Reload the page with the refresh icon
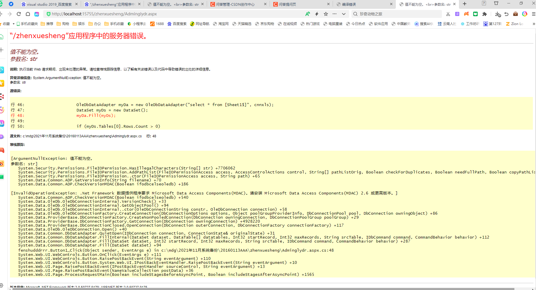 19,14
